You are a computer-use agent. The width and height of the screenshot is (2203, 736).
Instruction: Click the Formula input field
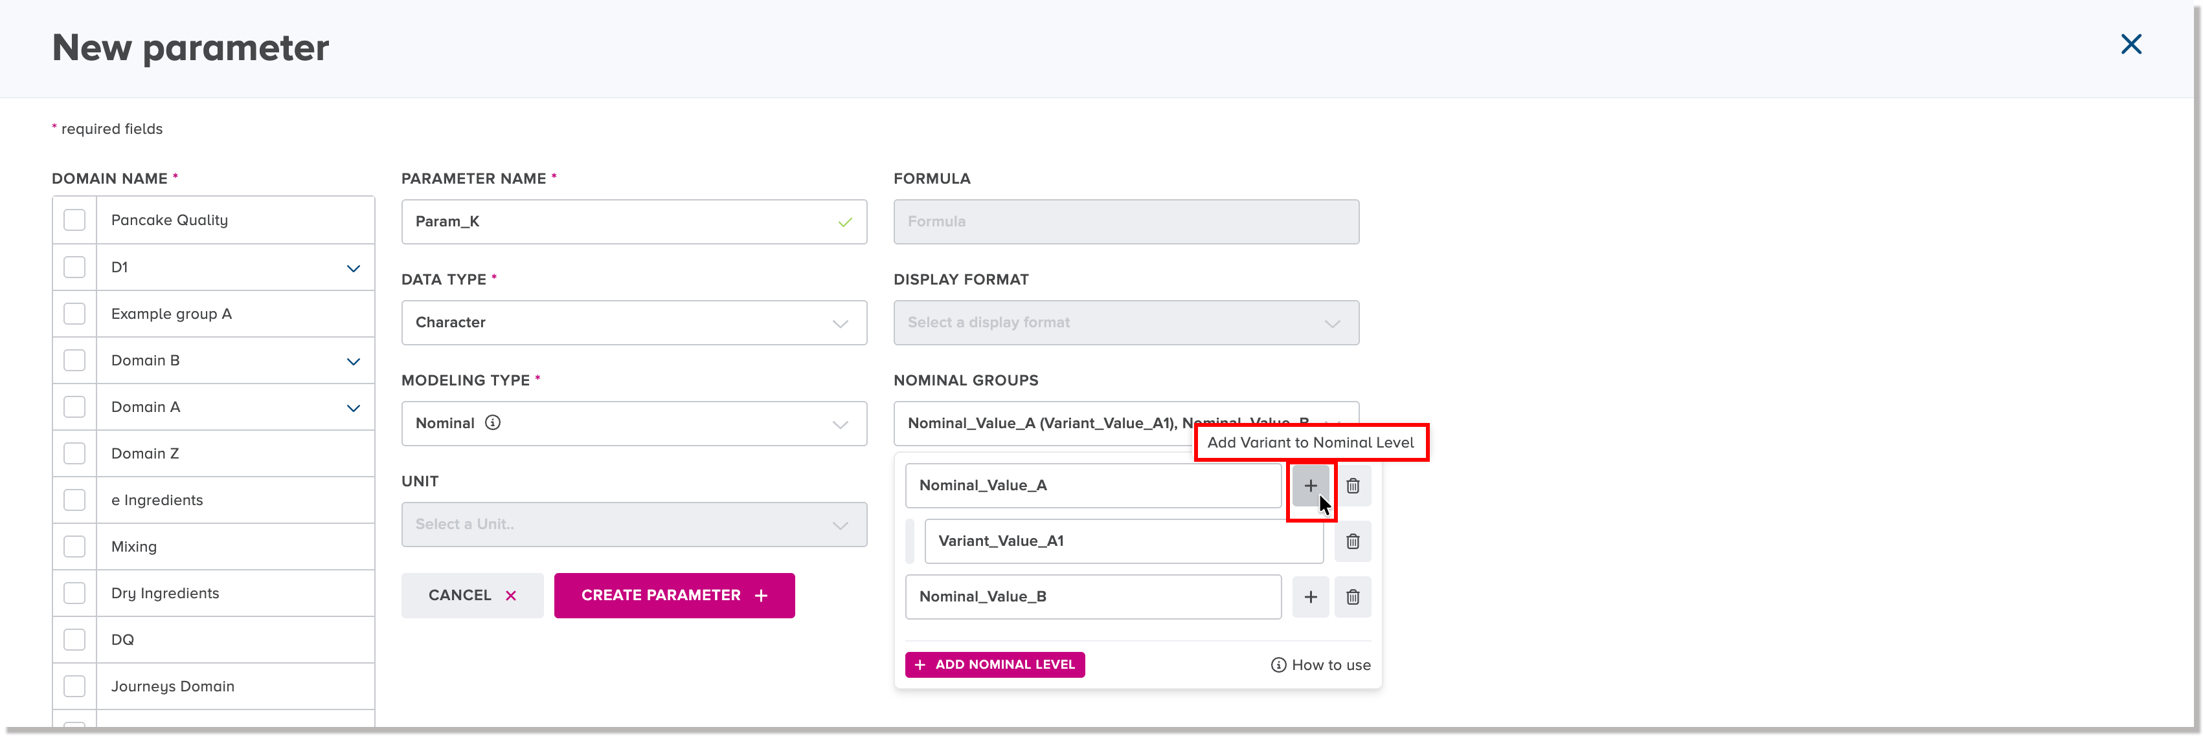pyautogui.click(x=1125, y=222)
